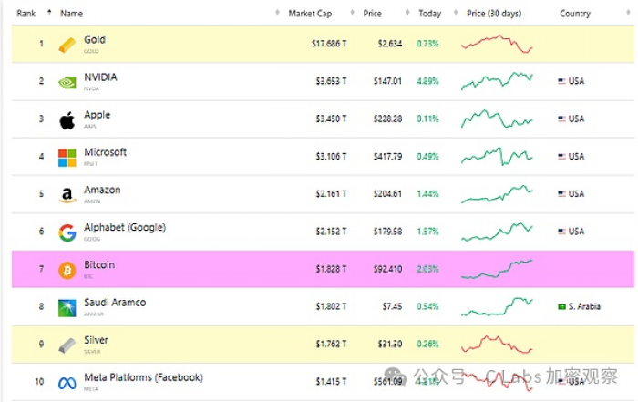The width and height of the screenshot is (638, 402).
Task: Open the NVIDIA company link
Action: pyautogui.click(x=100, y=77)
